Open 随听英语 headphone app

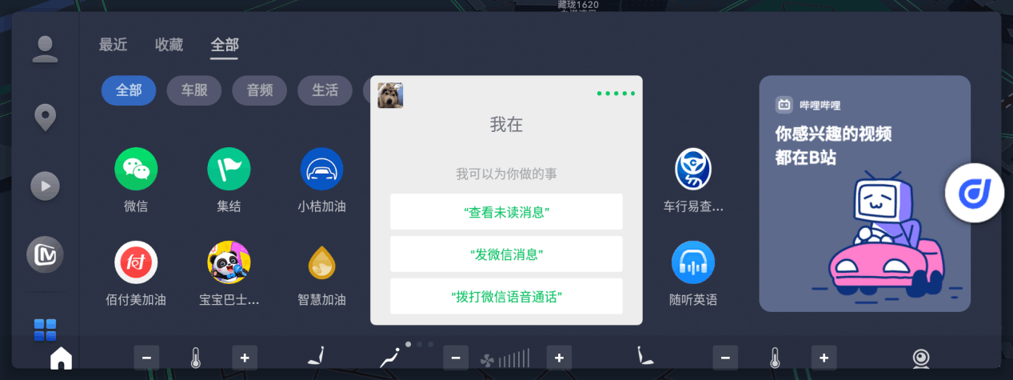(x=692, y=262)
